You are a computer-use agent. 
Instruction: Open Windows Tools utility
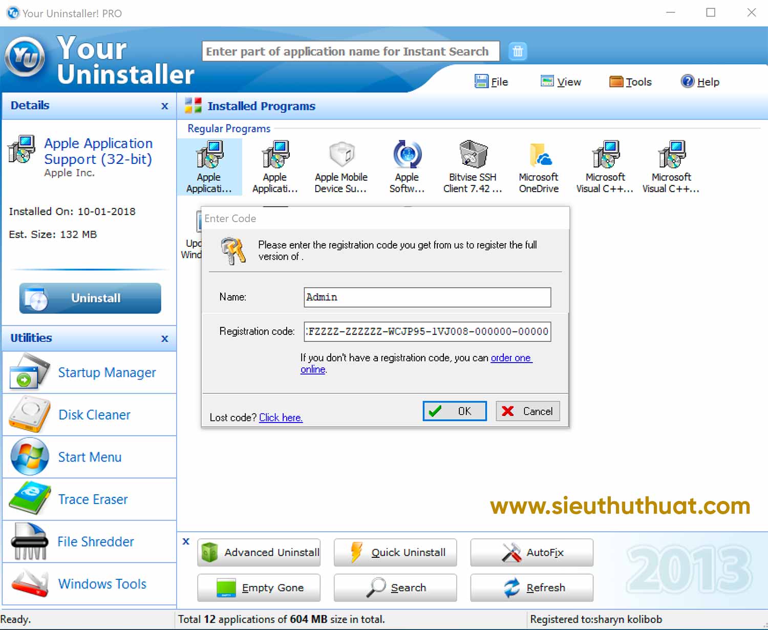pyautogui.click(x=90, y=584)
